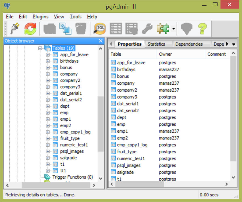Select company3 in the object browser
242x202 pixels.
70,87
